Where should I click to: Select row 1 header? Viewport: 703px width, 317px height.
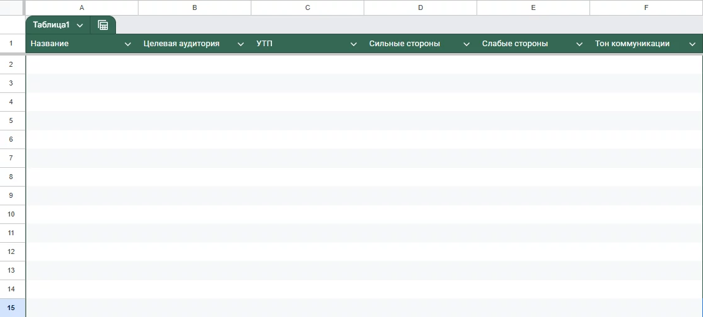tap(11, 44)
